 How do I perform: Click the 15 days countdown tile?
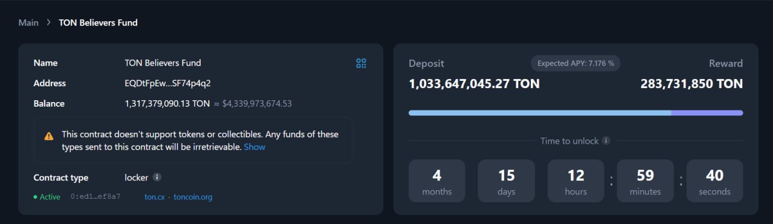point(506,181)
